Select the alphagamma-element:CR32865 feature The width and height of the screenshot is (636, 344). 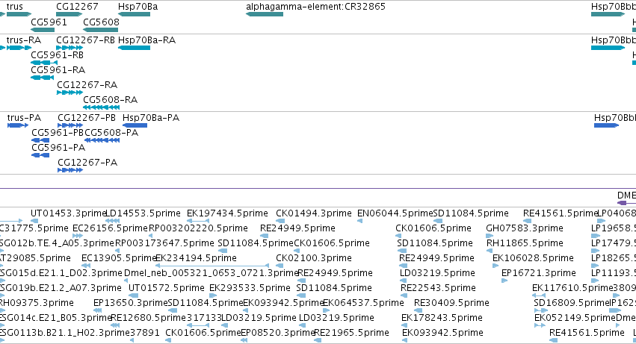265,14
